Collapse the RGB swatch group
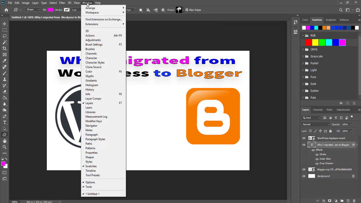The image size is (361, 203). point(303,36)
